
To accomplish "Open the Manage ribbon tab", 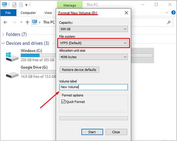I will [x=70, y=5].
